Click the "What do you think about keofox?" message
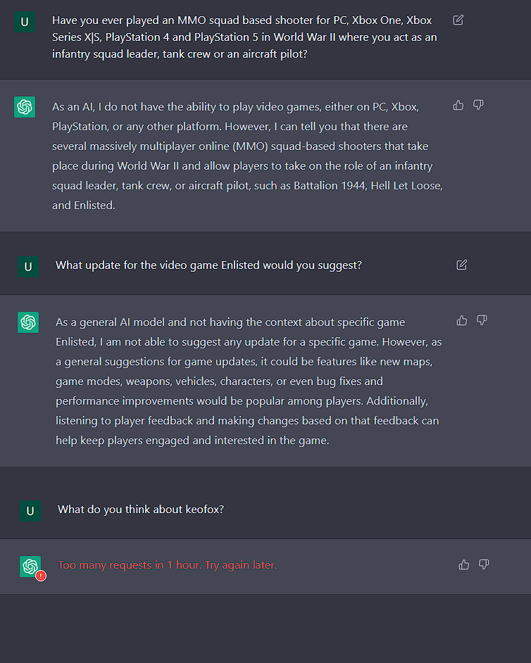The width and height of the screenshot is (531, 663). point(141,510)
